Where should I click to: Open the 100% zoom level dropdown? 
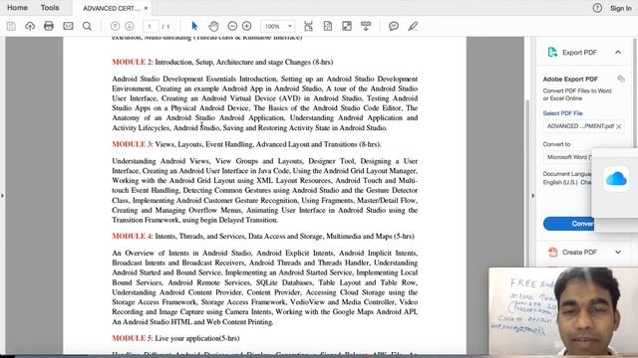click(x=277, y=27)
